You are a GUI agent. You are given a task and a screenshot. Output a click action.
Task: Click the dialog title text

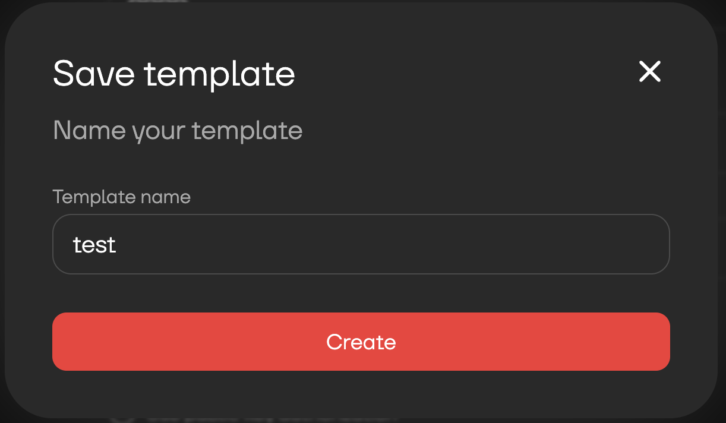(x=174, y=74)
